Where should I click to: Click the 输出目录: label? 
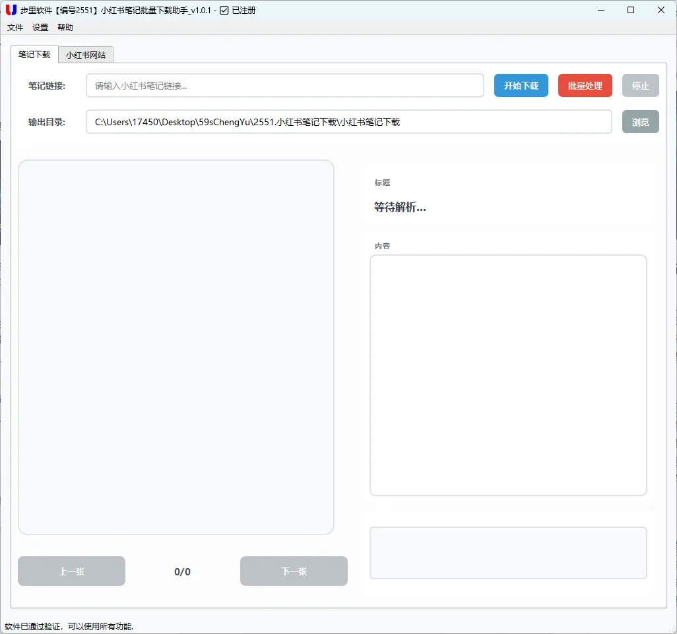(x=47, y=122)
